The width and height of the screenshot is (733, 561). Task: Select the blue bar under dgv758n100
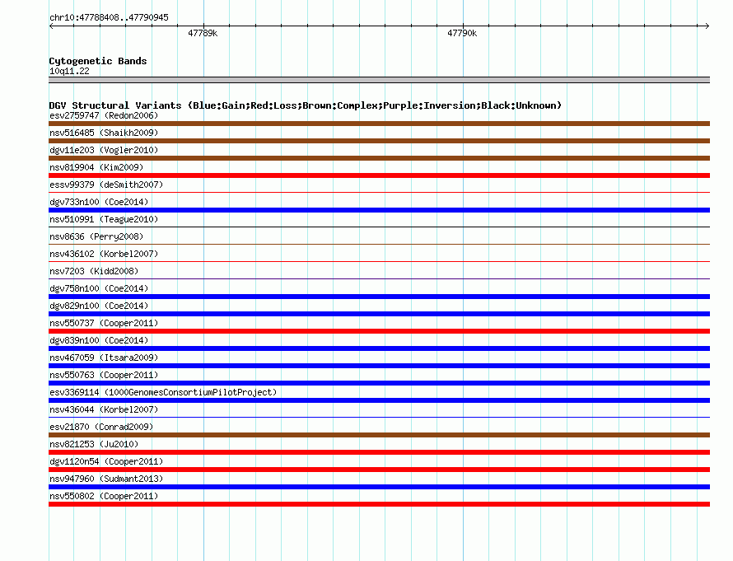pyautogui.click(x=379, y=297)
